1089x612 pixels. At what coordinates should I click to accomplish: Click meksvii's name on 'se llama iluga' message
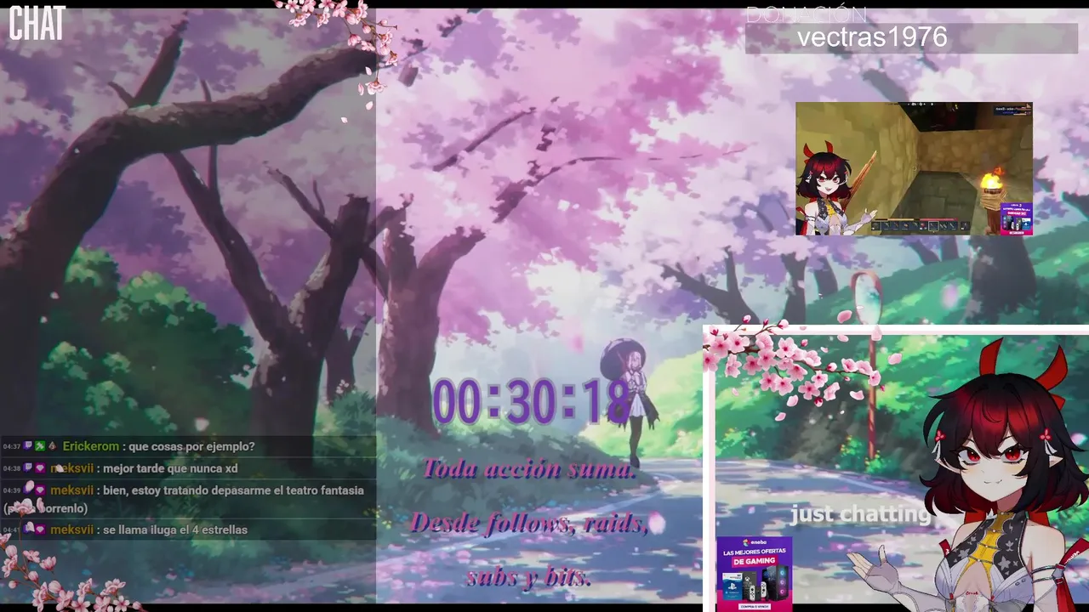71,530
